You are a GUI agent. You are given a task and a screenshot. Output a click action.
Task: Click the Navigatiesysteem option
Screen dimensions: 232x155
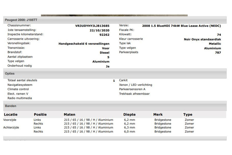coord(20,85)
